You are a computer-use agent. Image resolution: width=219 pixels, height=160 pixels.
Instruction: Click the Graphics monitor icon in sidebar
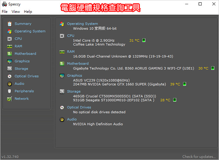9,61
